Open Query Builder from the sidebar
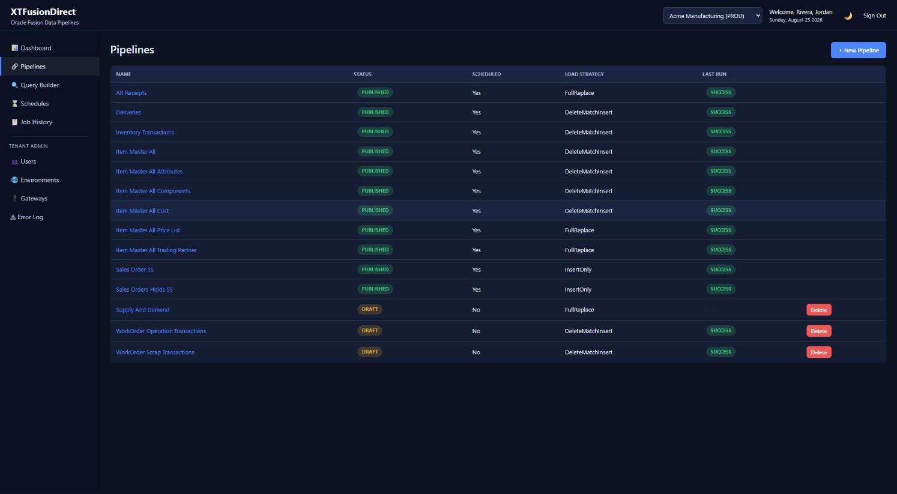The width and height of the screenshot is (897, 494). coord(50,85)
